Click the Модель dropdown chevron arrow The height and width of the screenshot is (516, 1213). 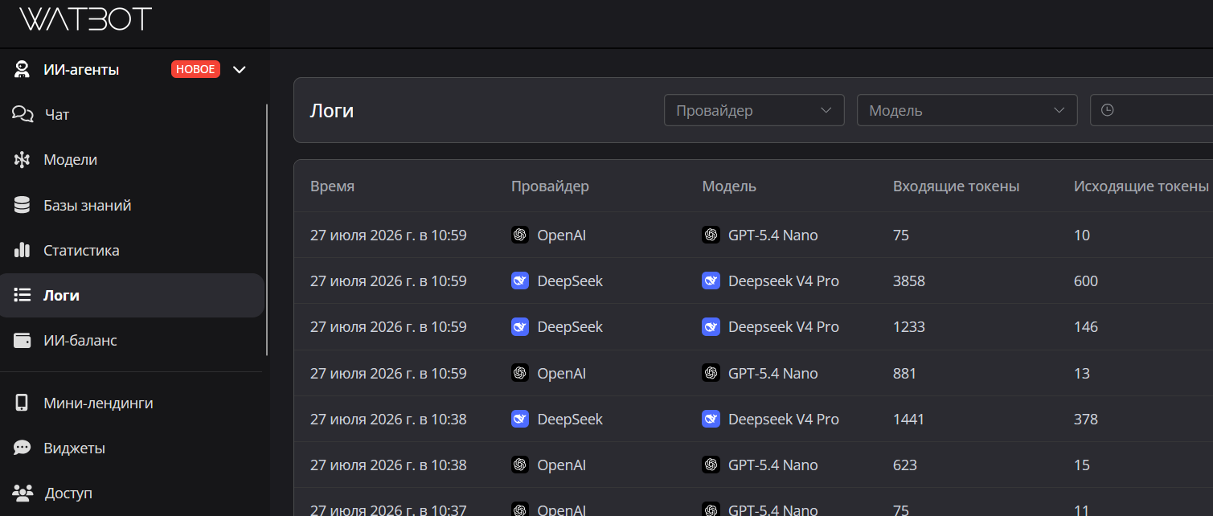(1059, 110)
